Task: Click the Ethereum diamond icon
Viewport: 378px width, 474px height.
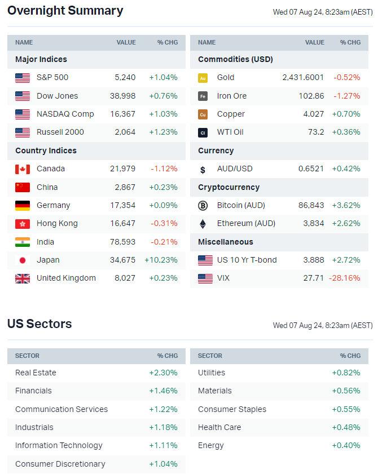Action: click(203, 224)
